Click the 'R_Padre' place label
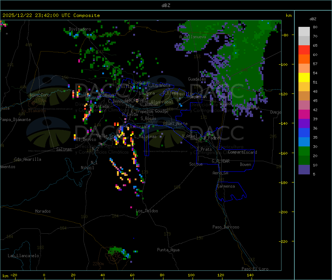This screenshot has height=280, width=332. click(x=211, y=138)
